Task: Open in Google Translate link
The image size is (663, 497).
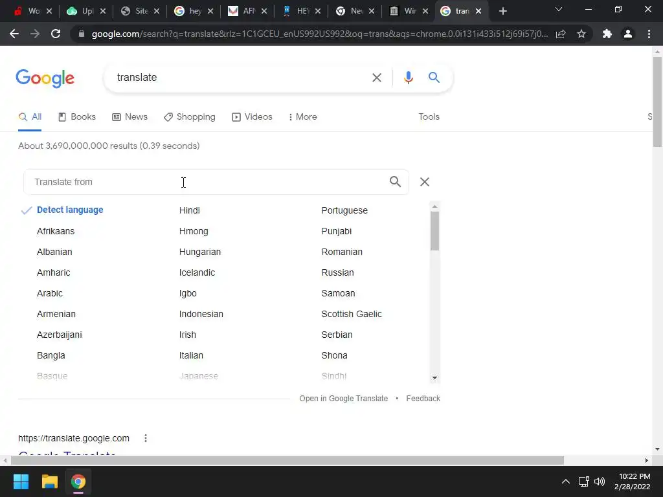Action: click(x=343, y=399)
